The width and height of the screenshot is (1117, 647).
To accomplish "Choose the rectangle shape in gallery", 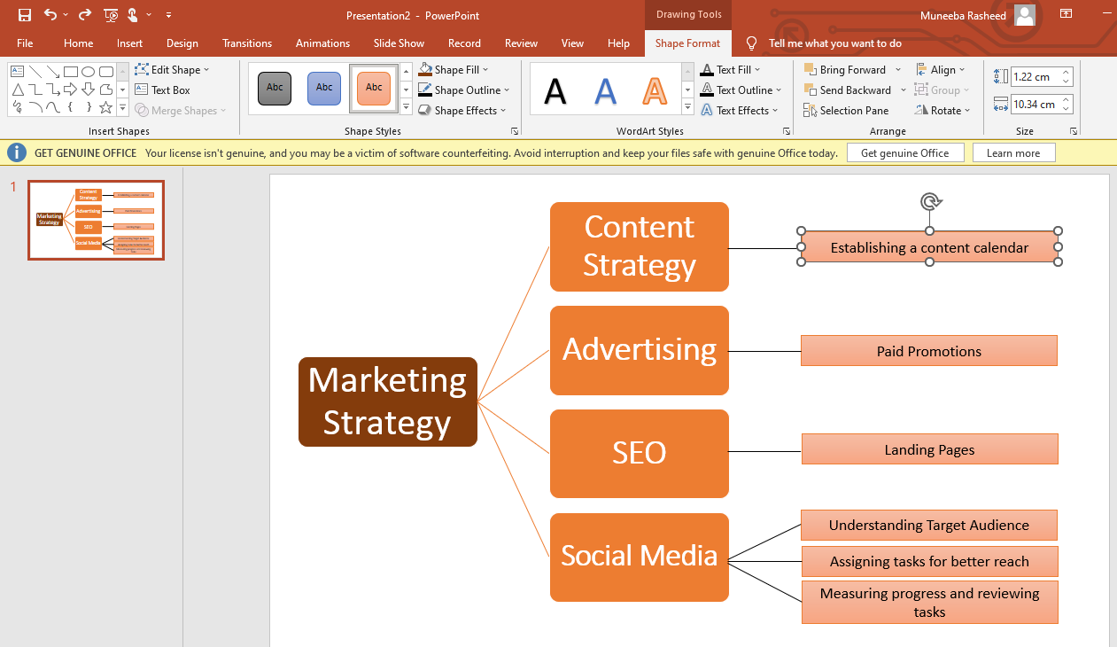I will click(x=71, y=72).
